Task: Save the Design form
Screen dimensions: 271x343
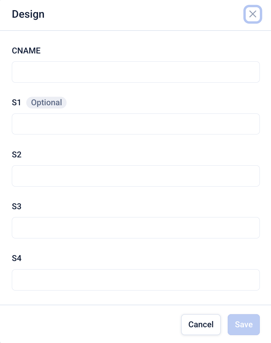Action: [x=243, y=325]
